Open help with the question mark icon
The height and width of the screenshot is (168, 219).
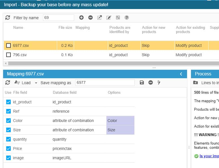coord(127,18)
